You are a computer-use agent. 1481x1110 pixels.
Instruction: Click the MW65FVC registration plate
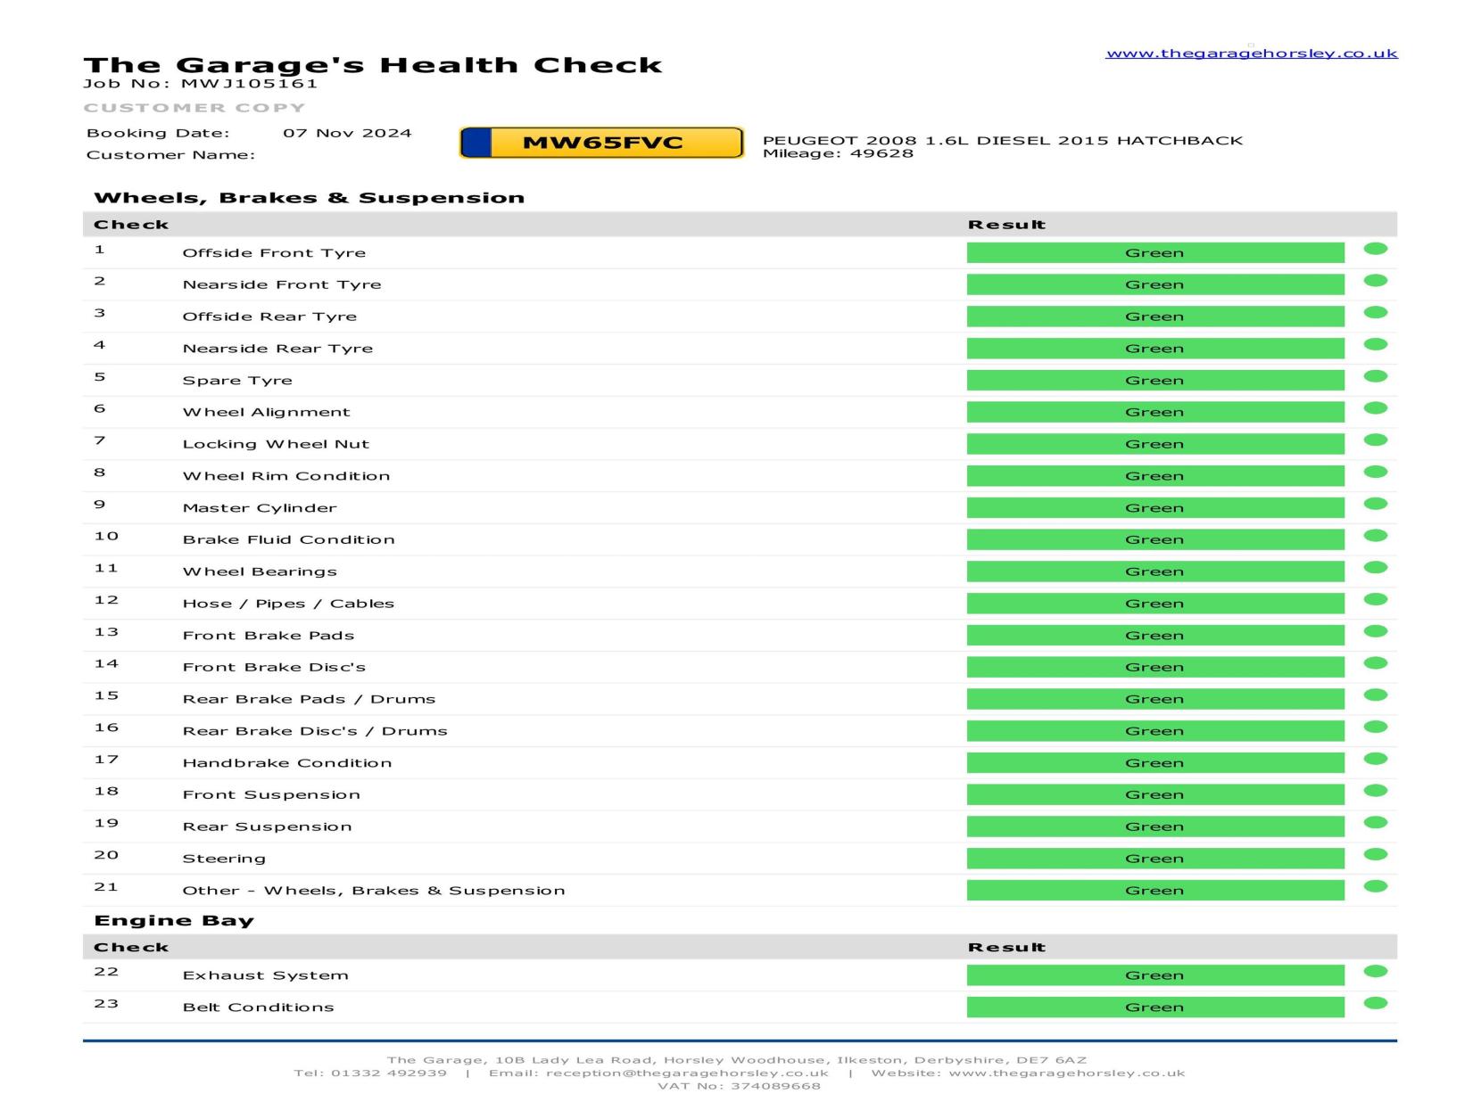[601, 143]
